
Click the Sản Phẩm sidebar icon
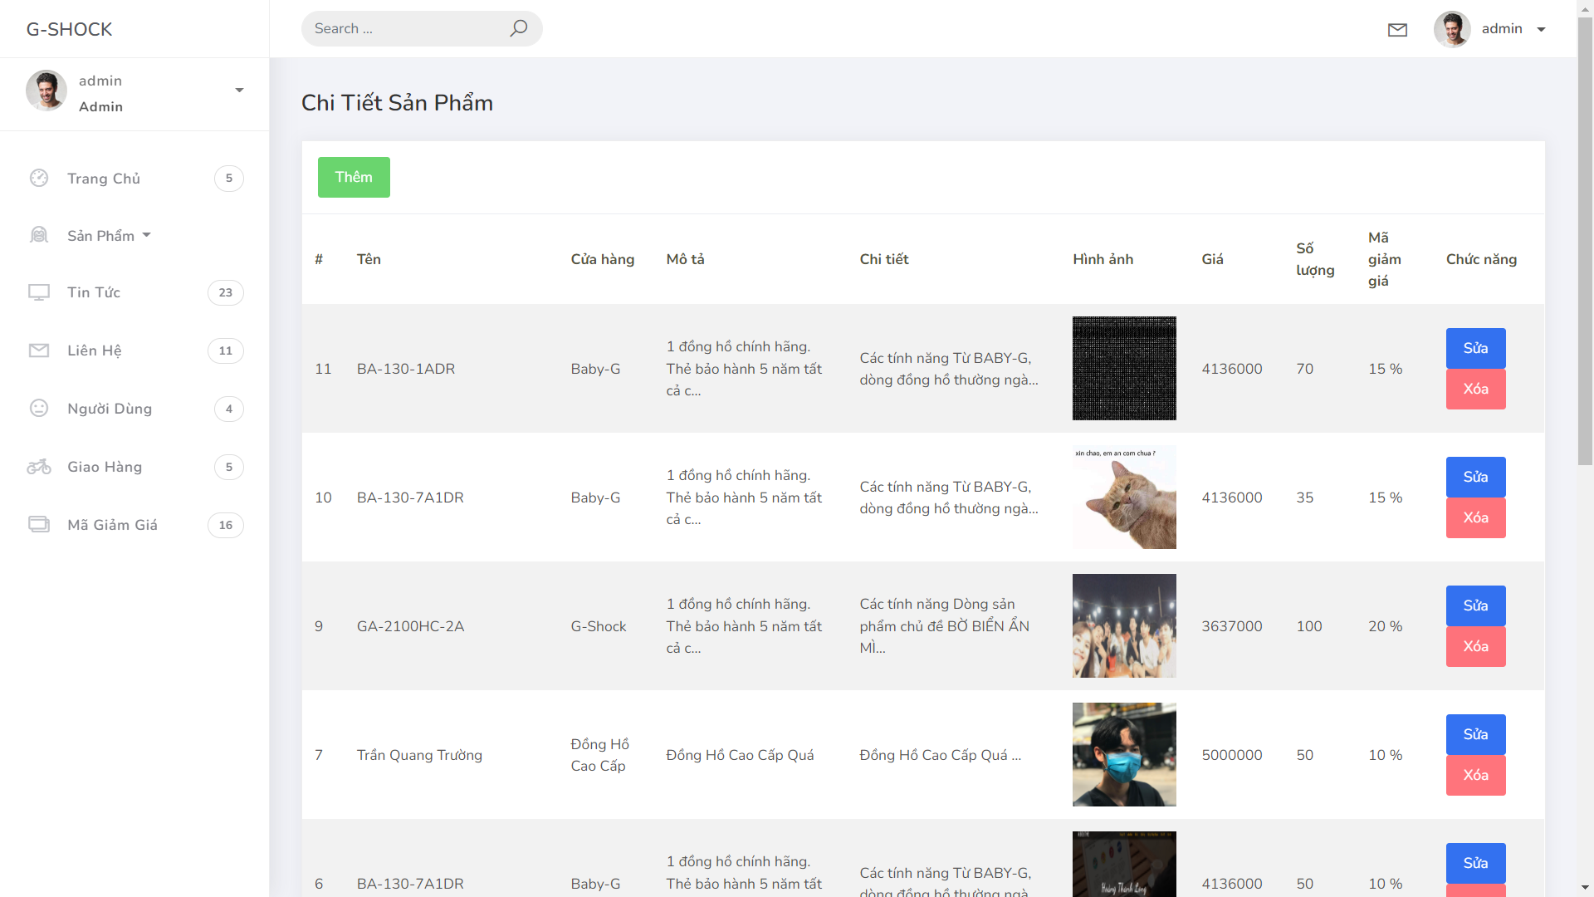(39, 235)
